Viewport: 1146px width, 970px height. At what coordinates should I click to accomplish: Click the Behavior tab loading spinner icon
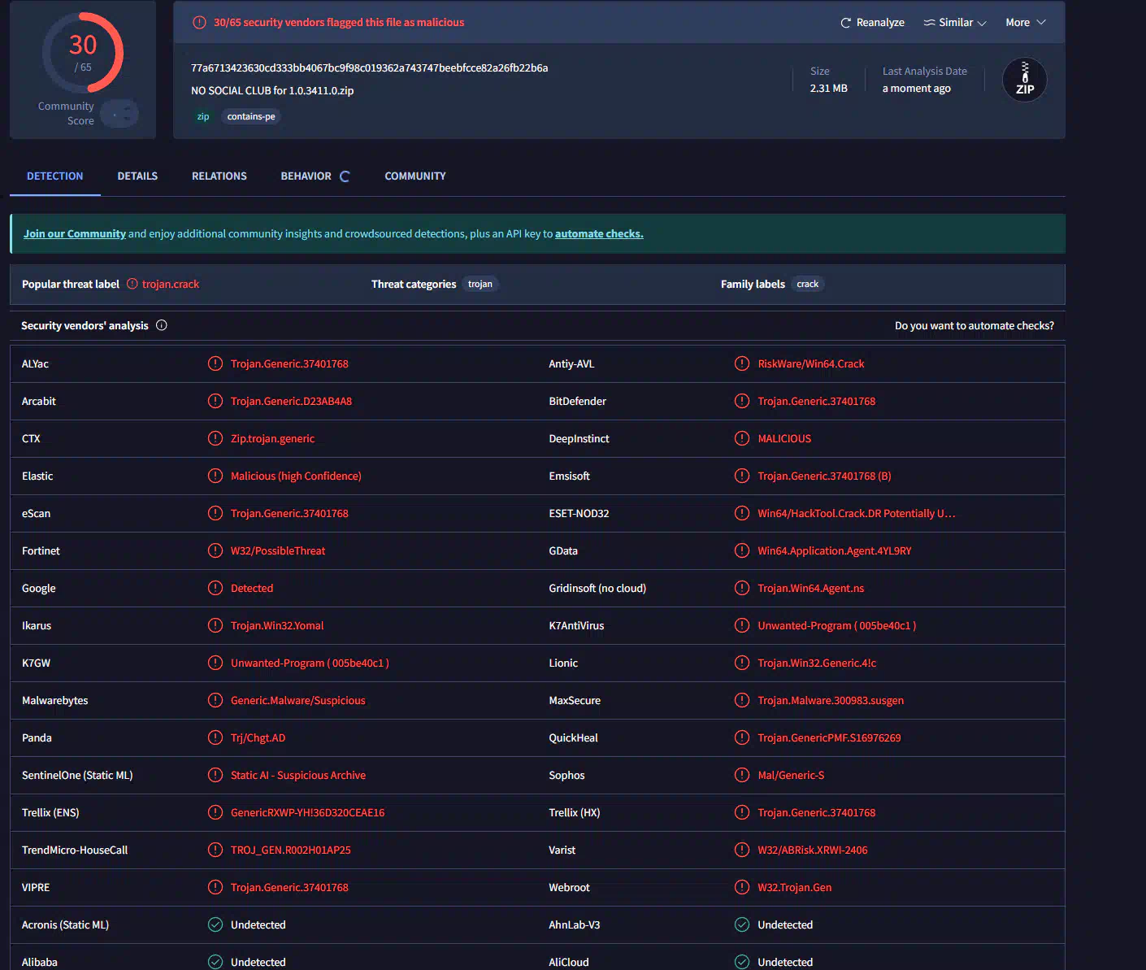[x=345, y=176]
